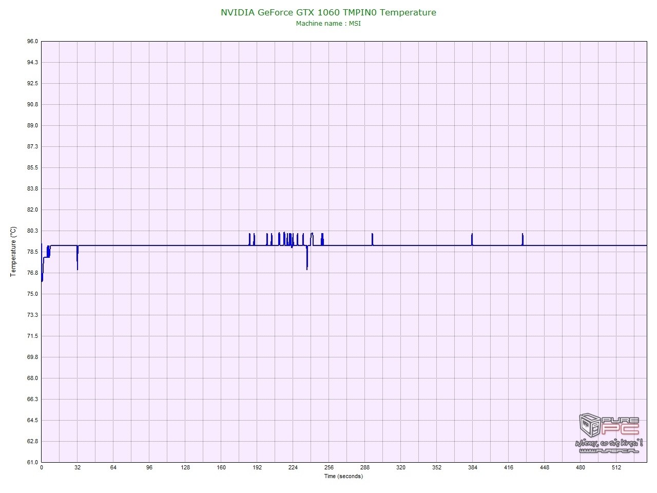
Task: Click the 480 x-axis time label
Action: (581, 467)
